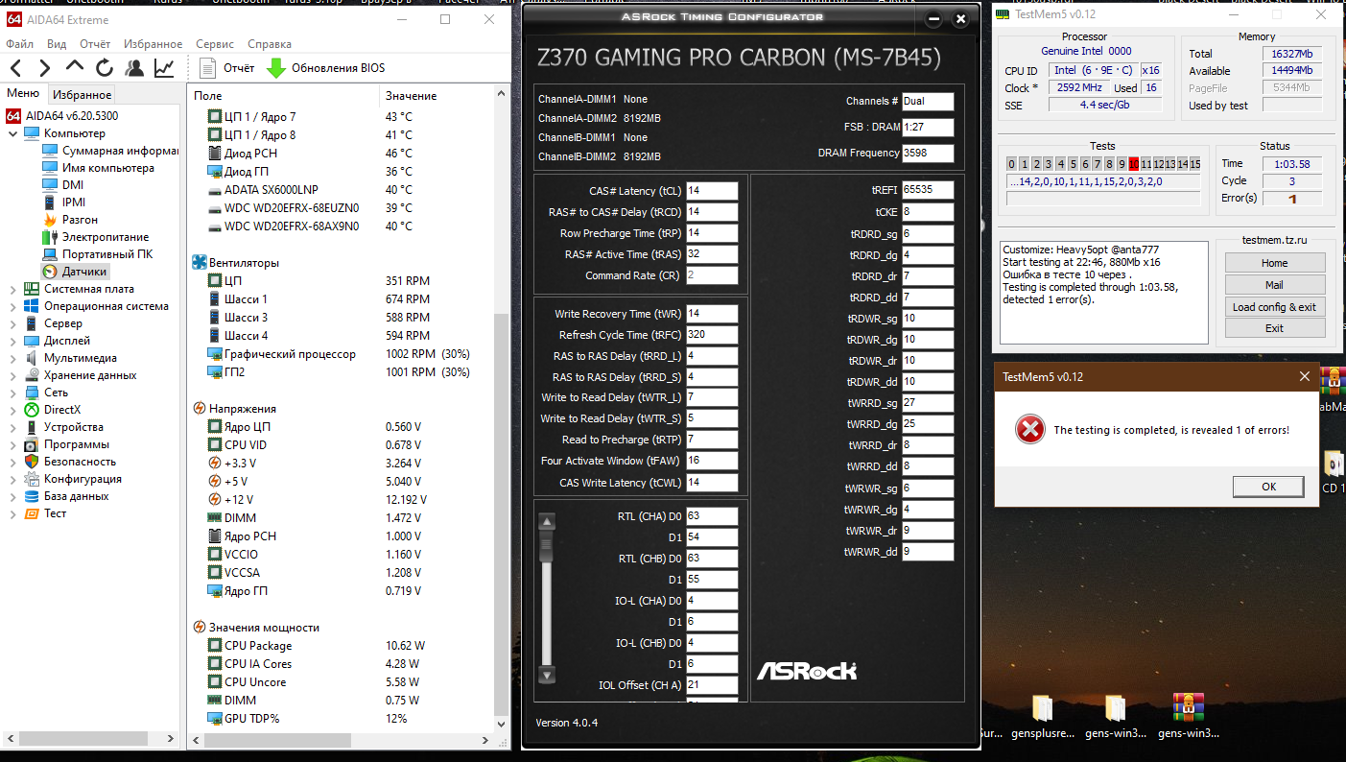Expand the Хранение данных tree node
Viewport: 1346px width, 762px height.
pyautogui.click(x=12, y=375)
